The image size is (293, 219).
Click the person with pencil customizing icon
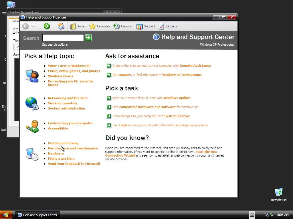[x=32, y=126]
